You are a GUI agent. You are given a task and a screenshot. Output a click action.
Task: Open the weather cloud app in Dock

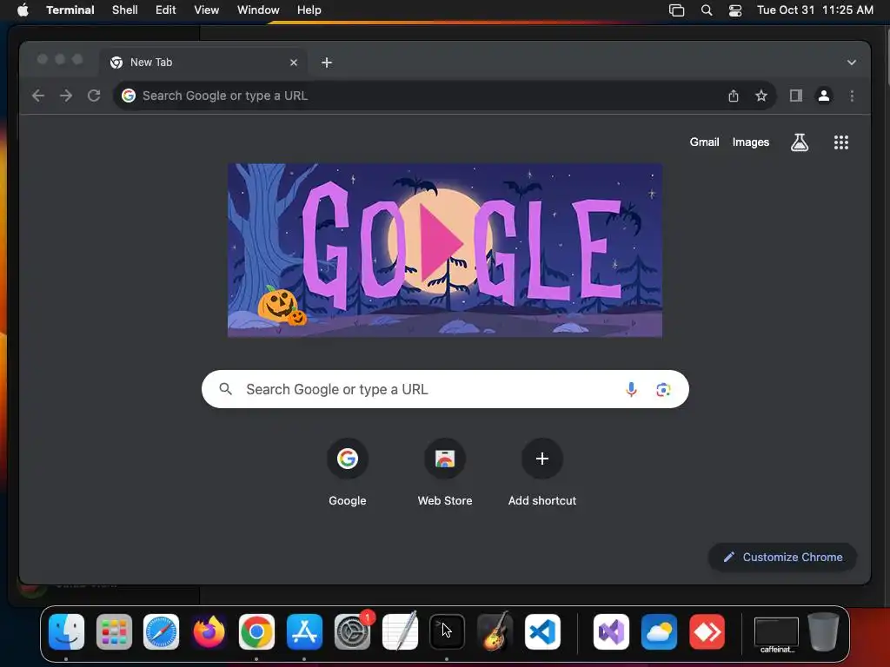(659, 632)
